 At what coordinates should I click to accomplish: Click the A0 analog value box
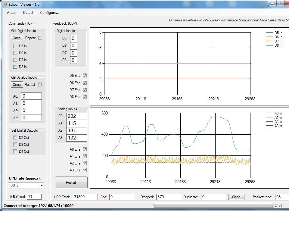click(77, 116)
